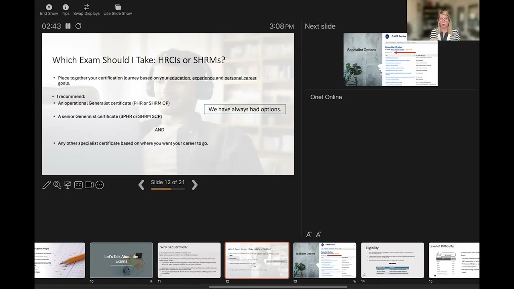Select slide 15 thumbnail Level of Difficulty
The height and width of the screenshot is (289, 514).
[454, 260]
